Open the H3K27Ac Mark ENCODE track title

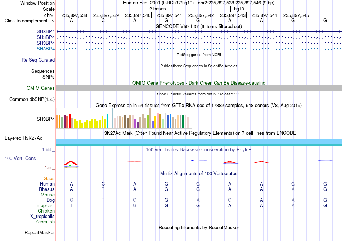click(199, 133)
